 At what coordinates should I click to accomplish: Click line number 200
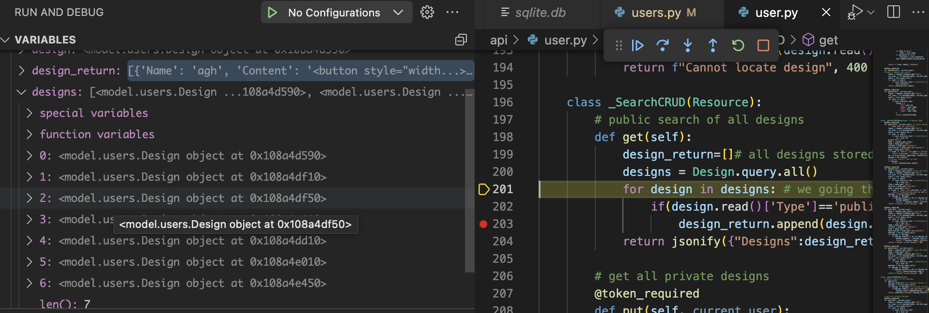coord(503,172)
